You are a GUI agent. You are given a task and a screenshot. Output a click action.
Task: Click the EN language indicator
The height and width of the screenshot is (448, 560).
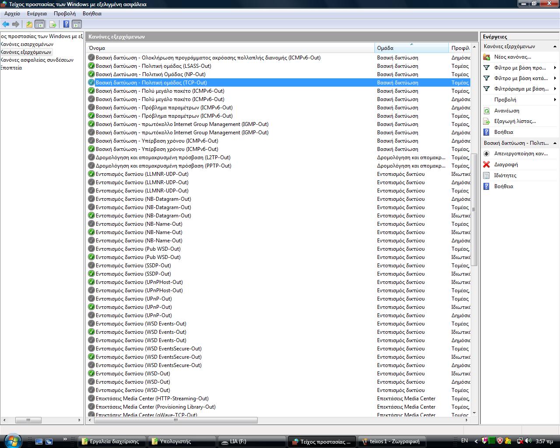465,441
